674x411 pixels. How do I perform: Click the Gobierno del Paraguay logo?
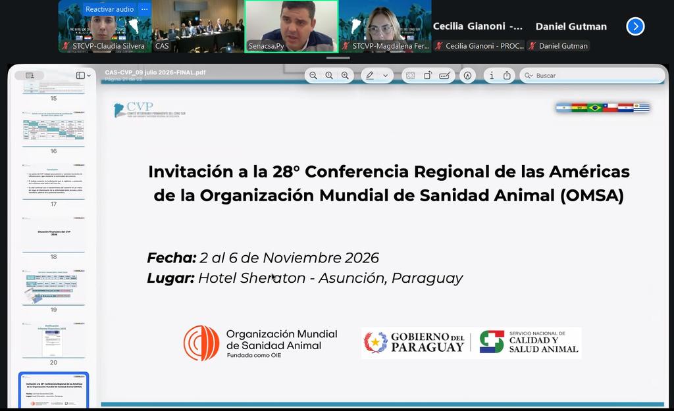[414, 343]
